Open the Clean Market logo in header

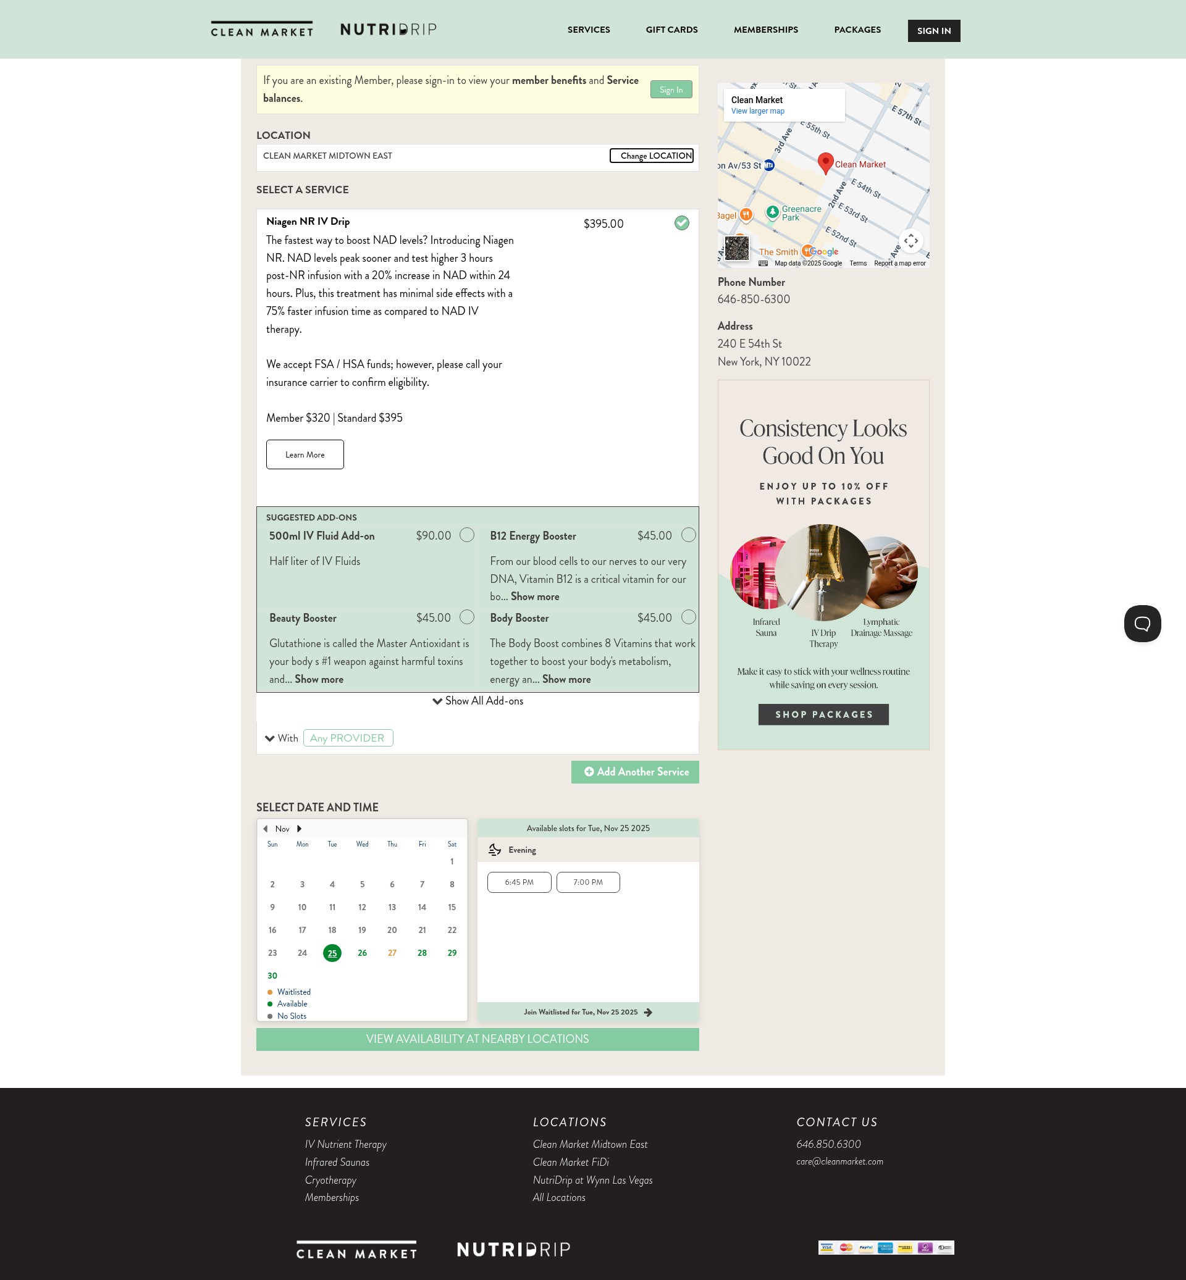tap(262, 29)
